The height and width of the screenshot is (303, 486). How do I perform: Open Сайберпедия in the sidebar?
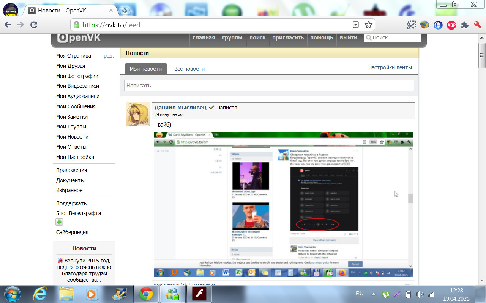72,232
